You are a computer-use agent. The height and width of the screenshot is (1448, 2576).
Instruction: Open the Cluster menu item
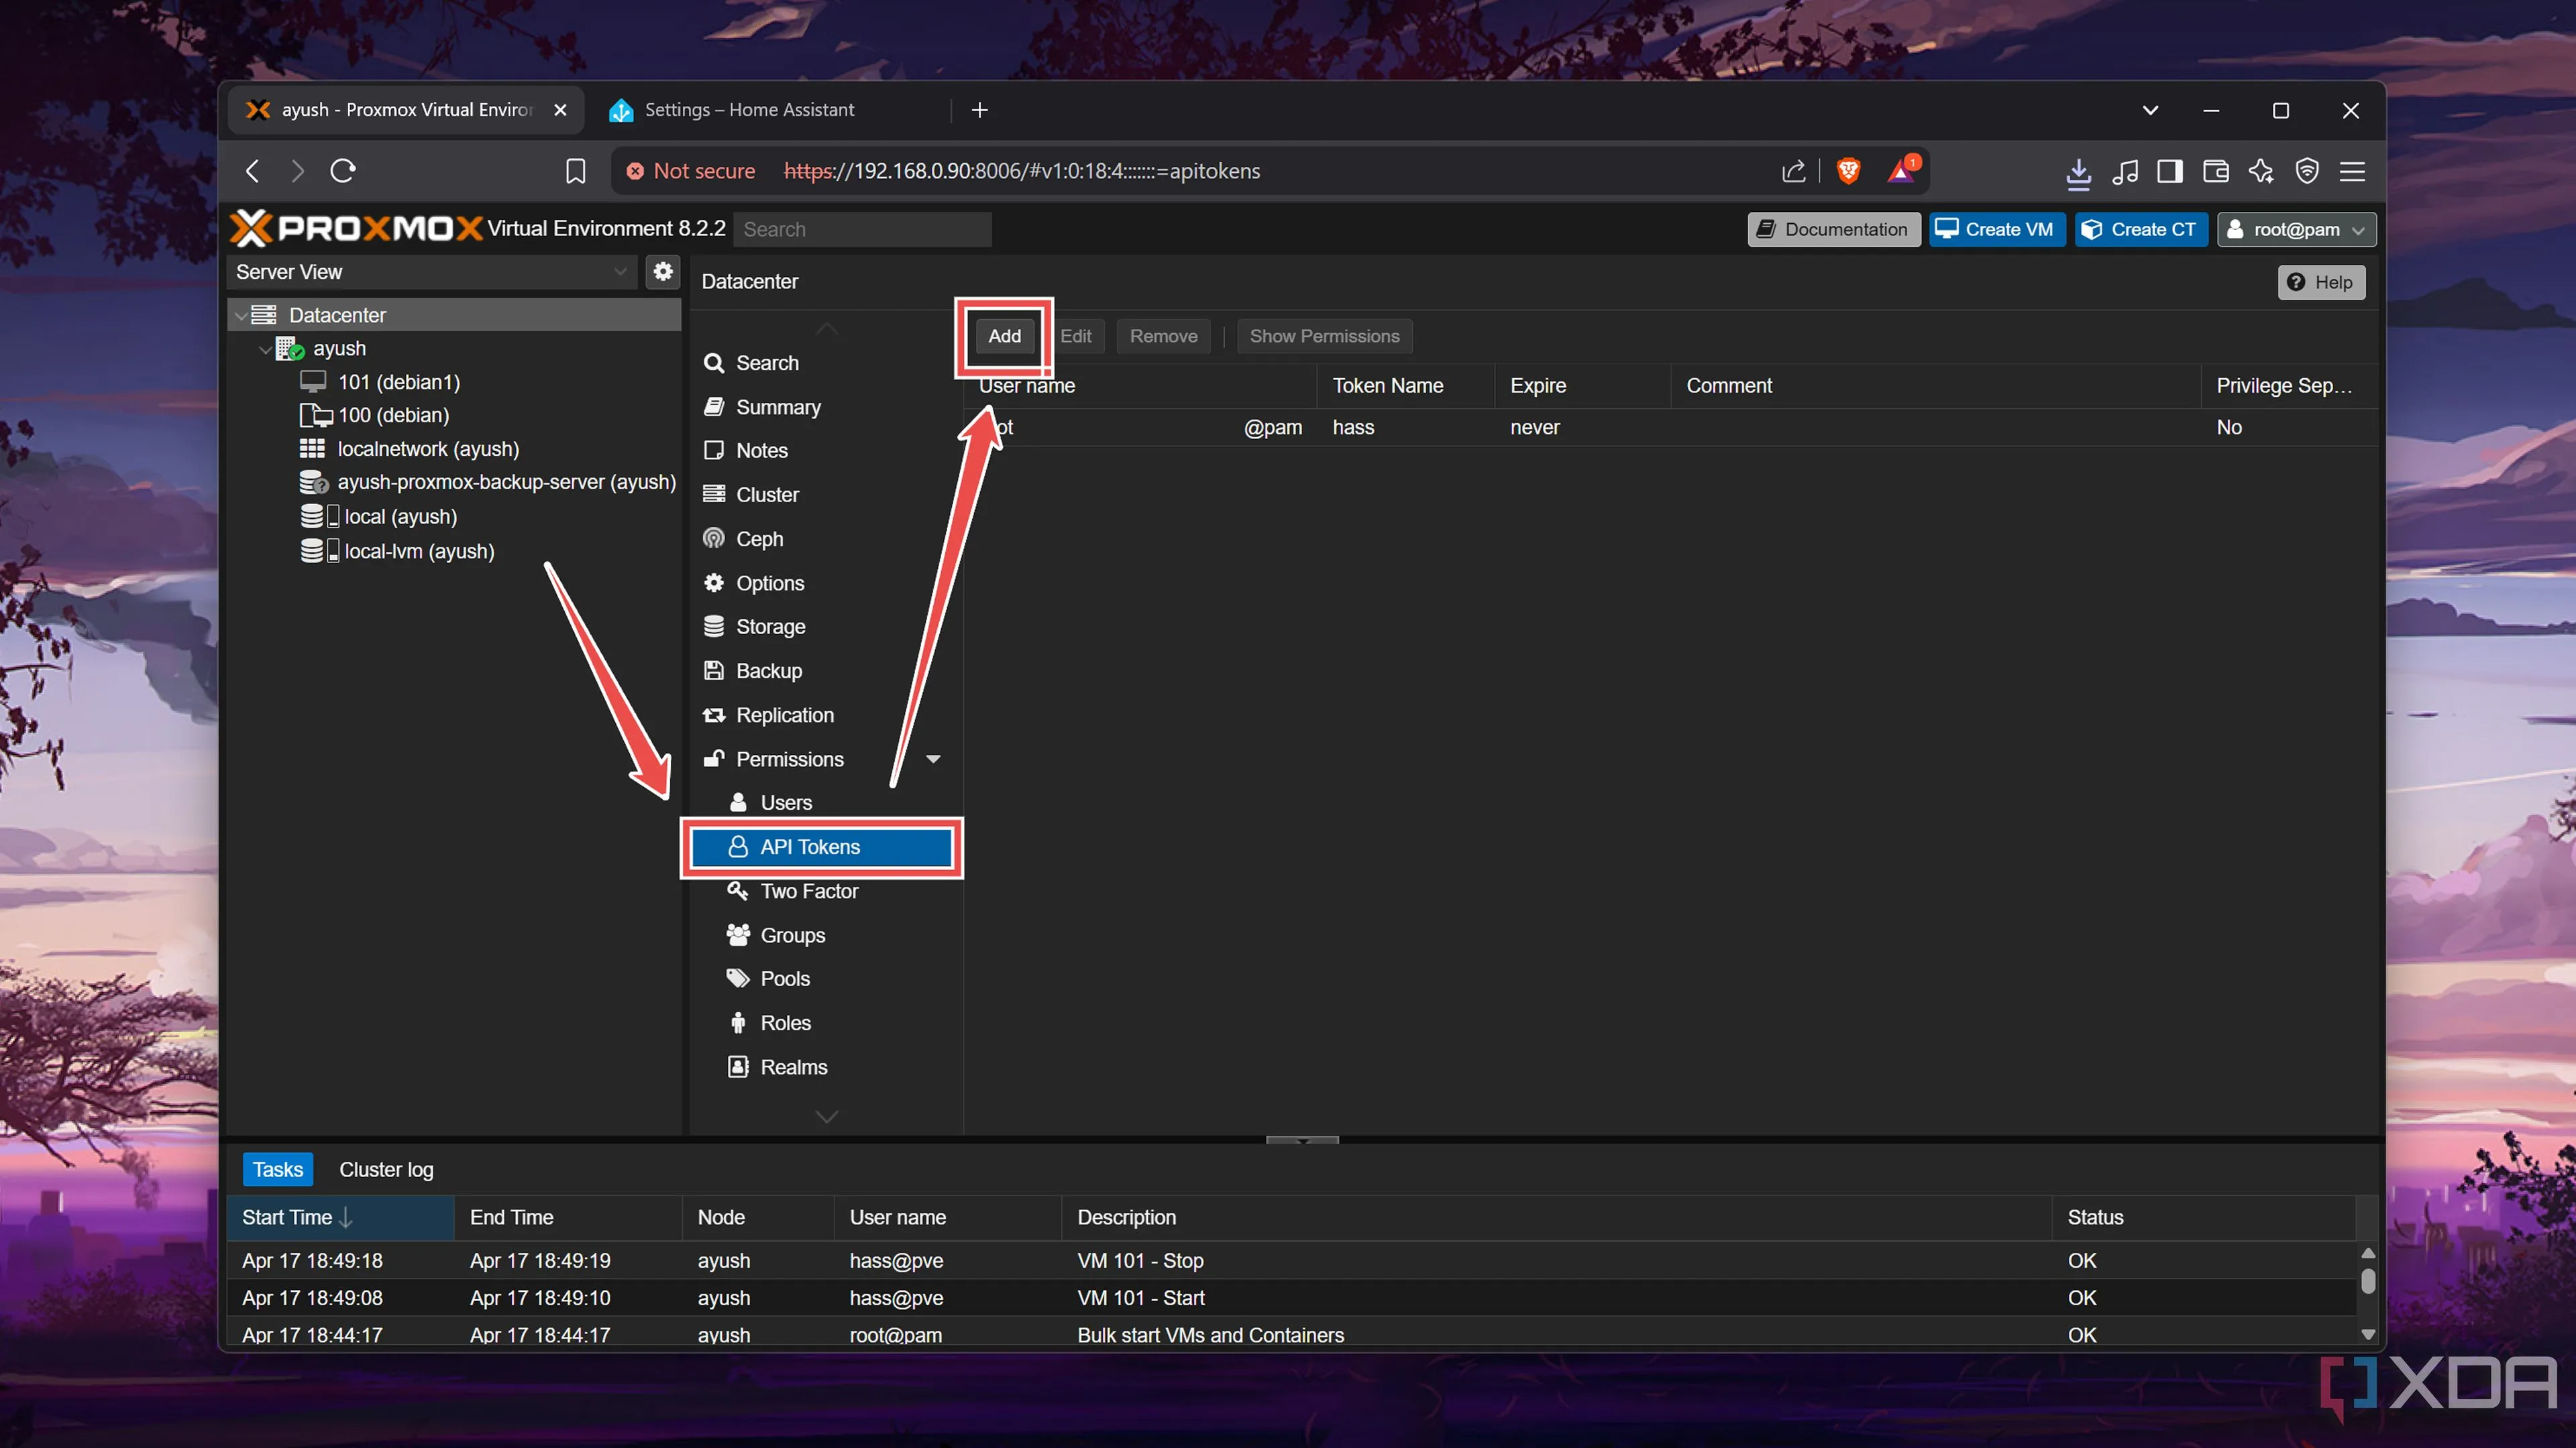(x=825, y=495)
